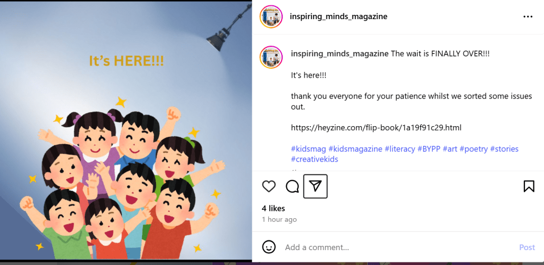Open the #literacy hashtag
Image resolution: width=544 pixels, height=265 pixels.
pos(400,149)
